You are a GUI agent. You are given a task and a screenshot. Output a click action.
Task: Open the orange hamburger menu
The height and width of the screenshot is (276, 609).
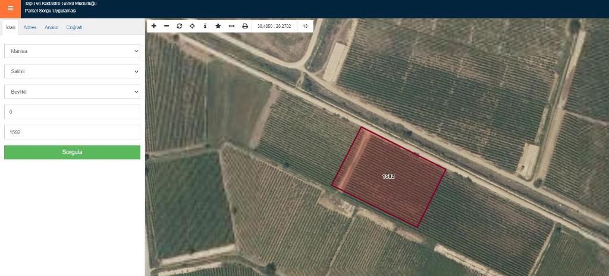[10, 8]
